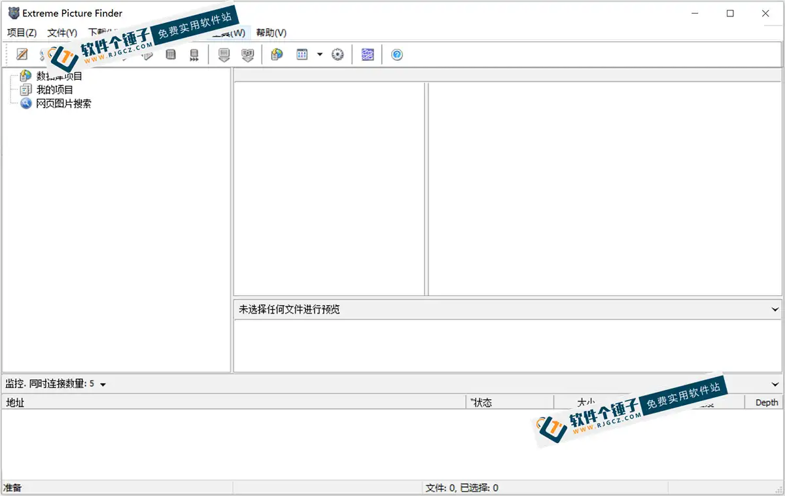Viewport: 785px width, 496px height.
Task: Click the 未选择任何文件进行预览 preview header
Action: (x=507, y=310)
